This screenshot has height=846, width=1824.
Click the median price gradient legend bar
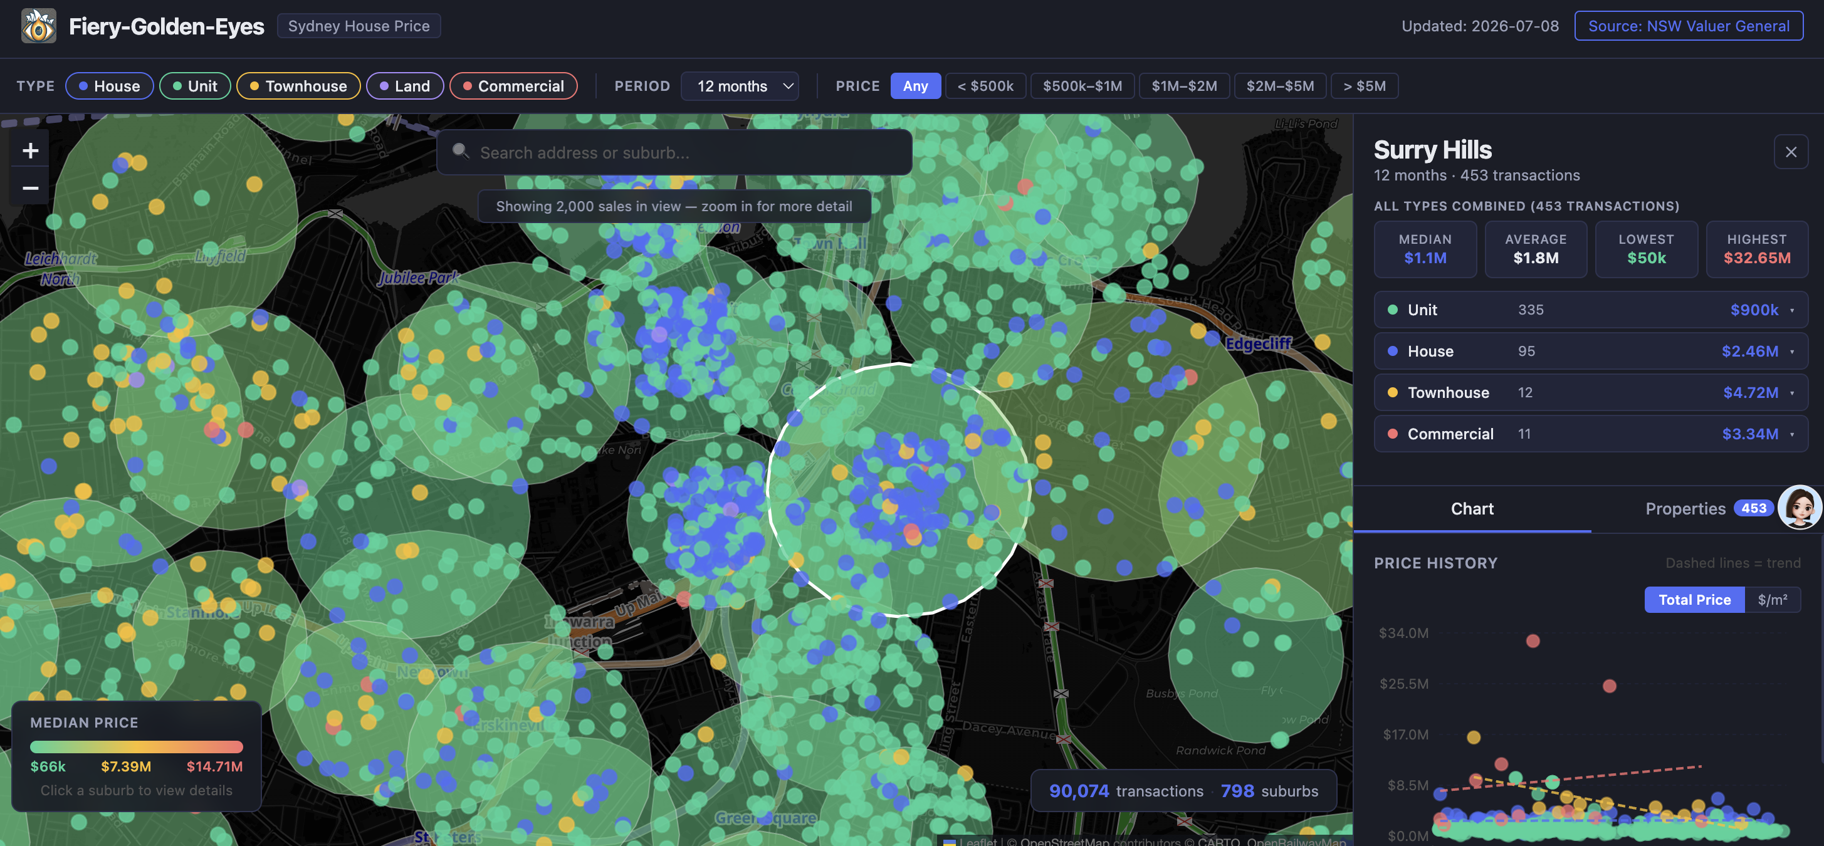[136, 746]
